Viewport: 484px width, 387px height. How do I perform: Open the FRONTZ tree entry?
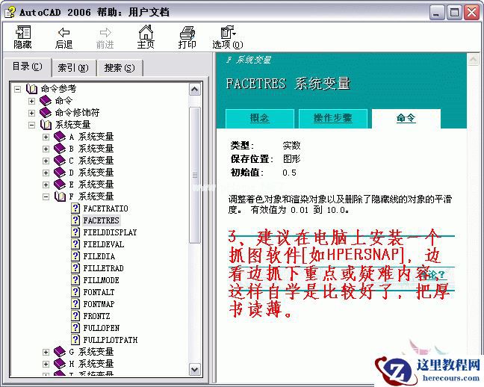click(96, 316)
